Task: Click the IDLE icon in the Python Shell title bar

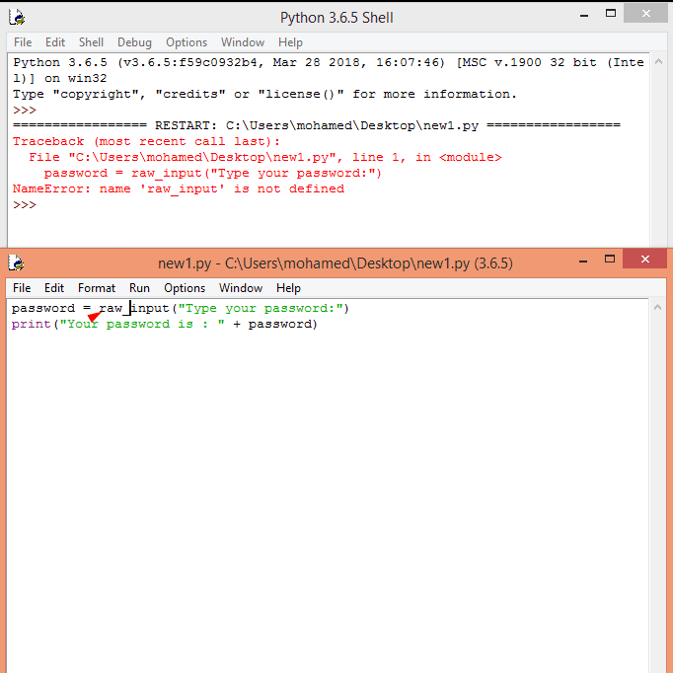Action: click(16, 18)
